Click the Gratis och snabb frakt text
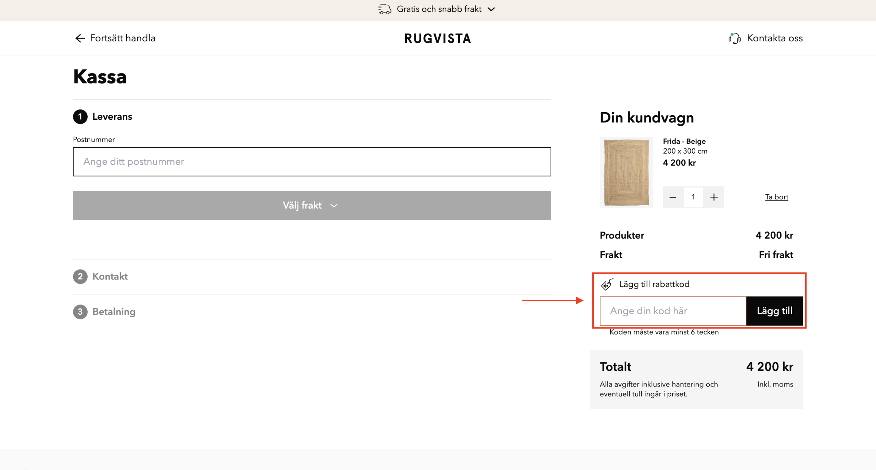The height and width of the screenshot is (470, 876). point(439,9)
